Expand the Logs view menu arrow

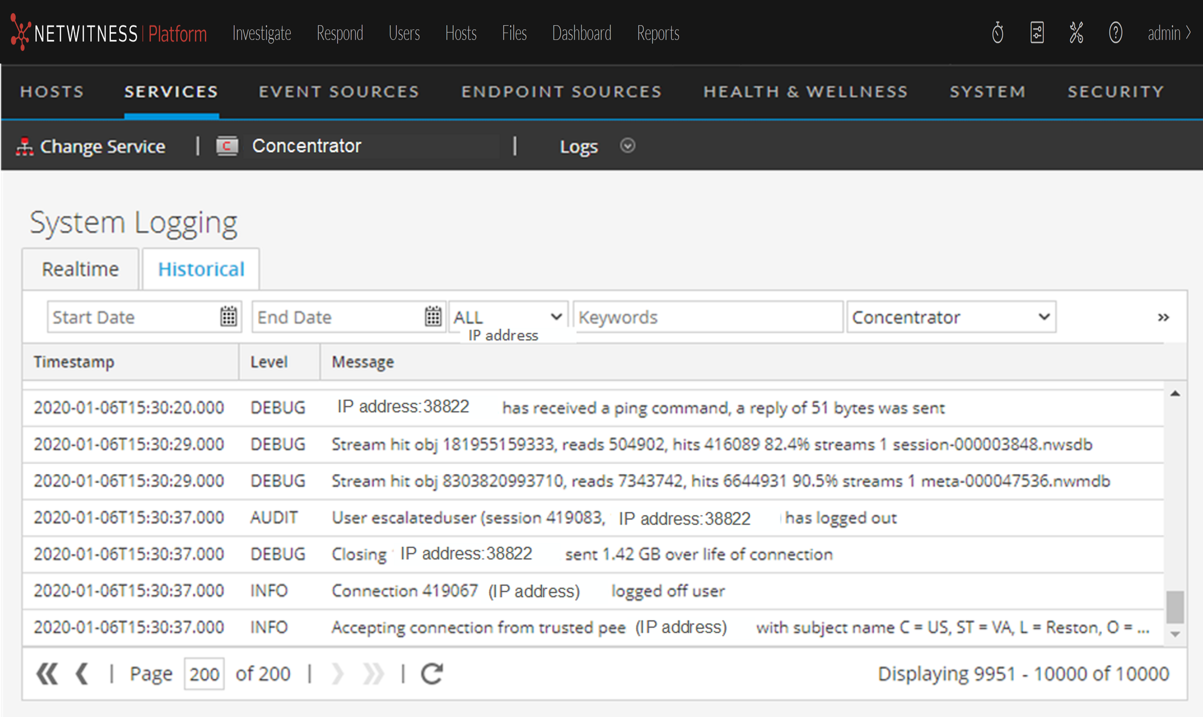(627, 146)
